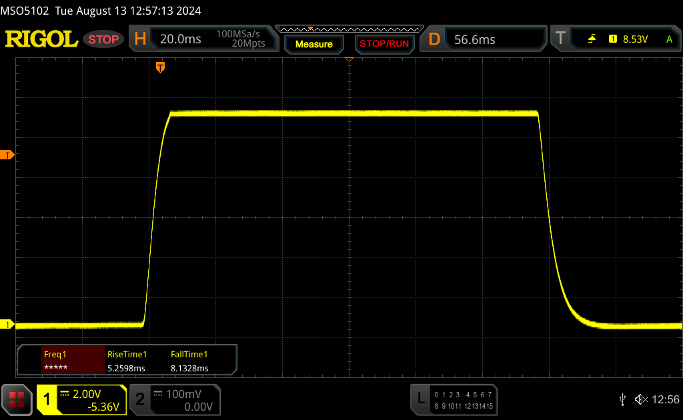Image resolution: width=683 pixels, height=420 pixels.
Task: Enable channel 2 with 100mV badge
Action: pos(140,399)
